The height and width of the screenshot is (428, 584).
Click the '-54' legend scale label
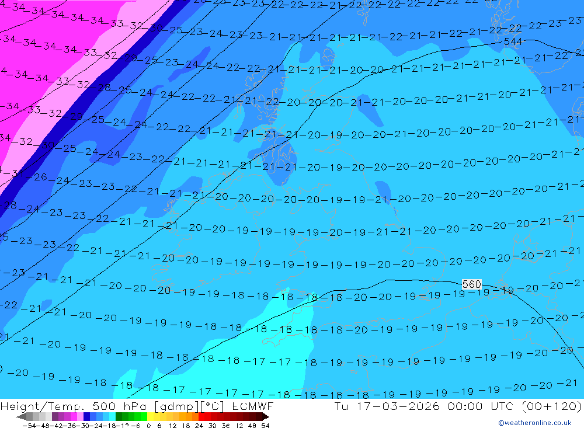29,426
